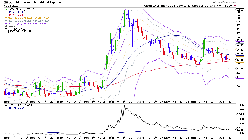
Task: Click the '60' tick on the price axis
Action: pyautogui.click(x=238, y=25)
